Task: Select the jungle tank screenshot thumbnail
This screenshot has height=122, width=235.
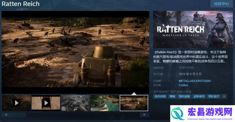Action: 105,103
